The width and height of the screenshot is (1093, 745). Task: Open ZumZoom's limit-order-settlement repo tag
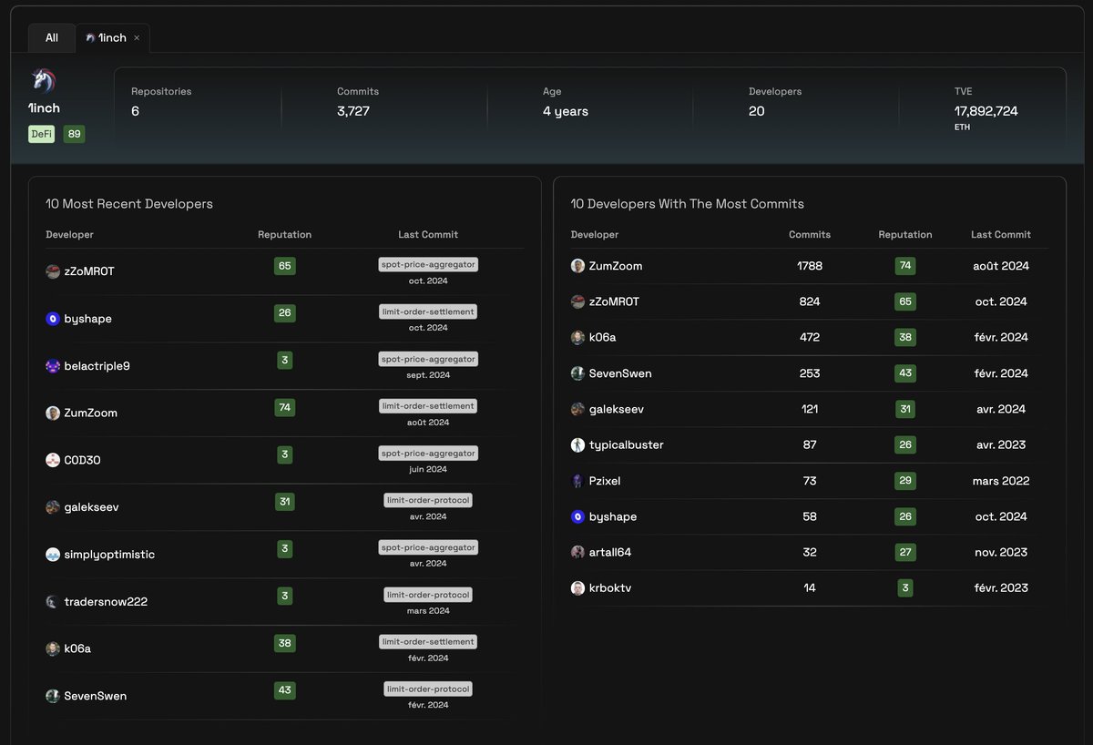click(x=428, y=405)
